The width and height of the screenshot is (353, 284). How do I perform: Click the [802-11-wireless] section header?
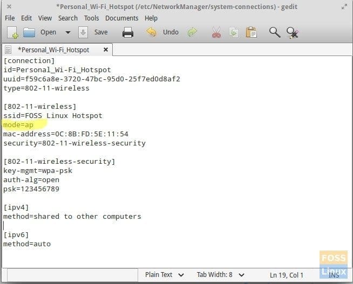point(40,107)
